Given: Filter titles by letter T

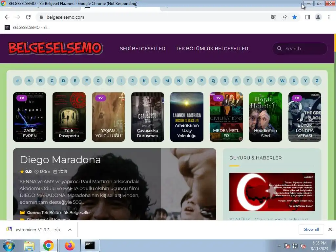Looking at the screenshot, I should pyautogui.click(x=248, y=81).
